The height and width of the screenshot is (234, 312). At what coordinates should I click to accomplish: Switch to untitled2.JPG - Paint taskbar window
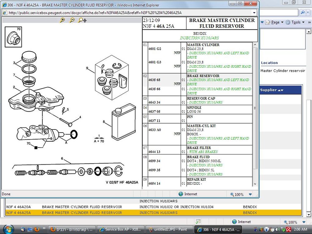click(x=169, y=229)
